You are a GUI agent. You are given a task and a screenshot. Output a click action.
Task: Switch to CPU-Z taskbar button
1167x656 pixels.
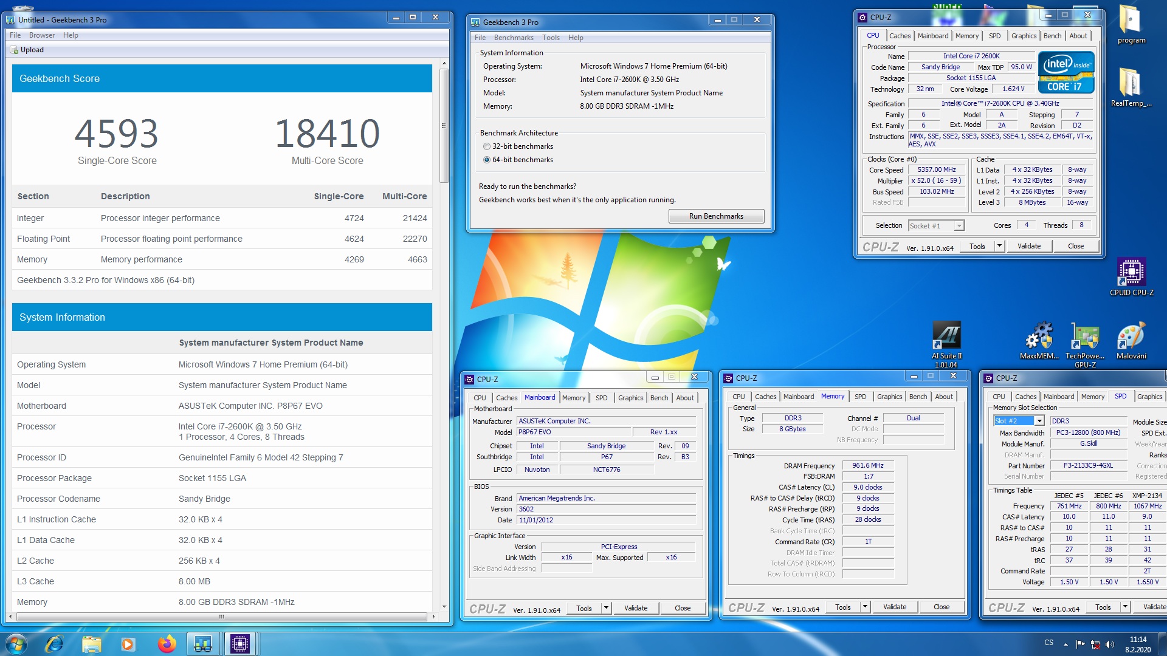[240, 644]
